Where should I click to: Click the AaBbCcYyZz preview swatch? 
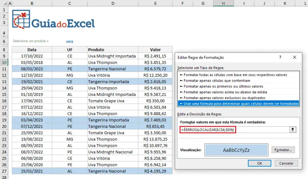click(236, 150)
